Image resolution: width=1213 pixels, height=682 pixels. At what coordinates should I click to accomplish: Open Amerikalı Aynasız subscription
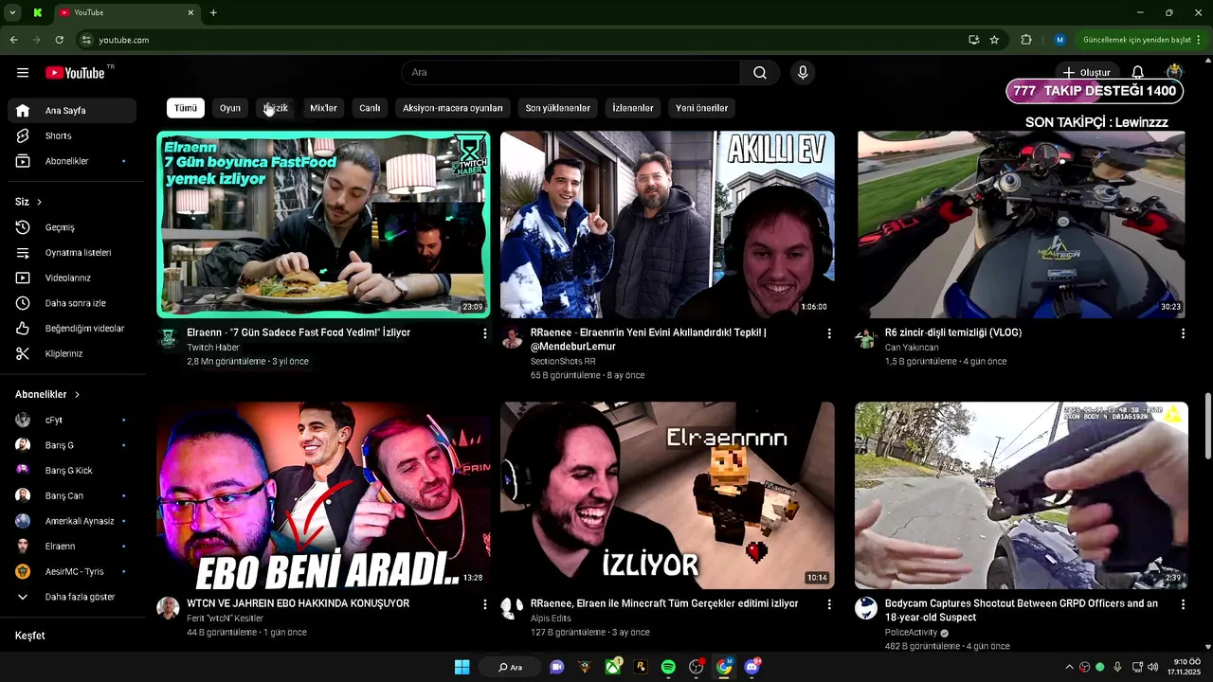coord(72,521)
